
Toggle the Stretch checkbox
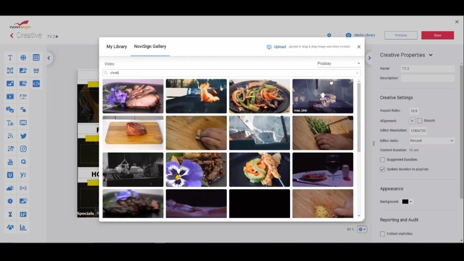[x=420, y=121]
